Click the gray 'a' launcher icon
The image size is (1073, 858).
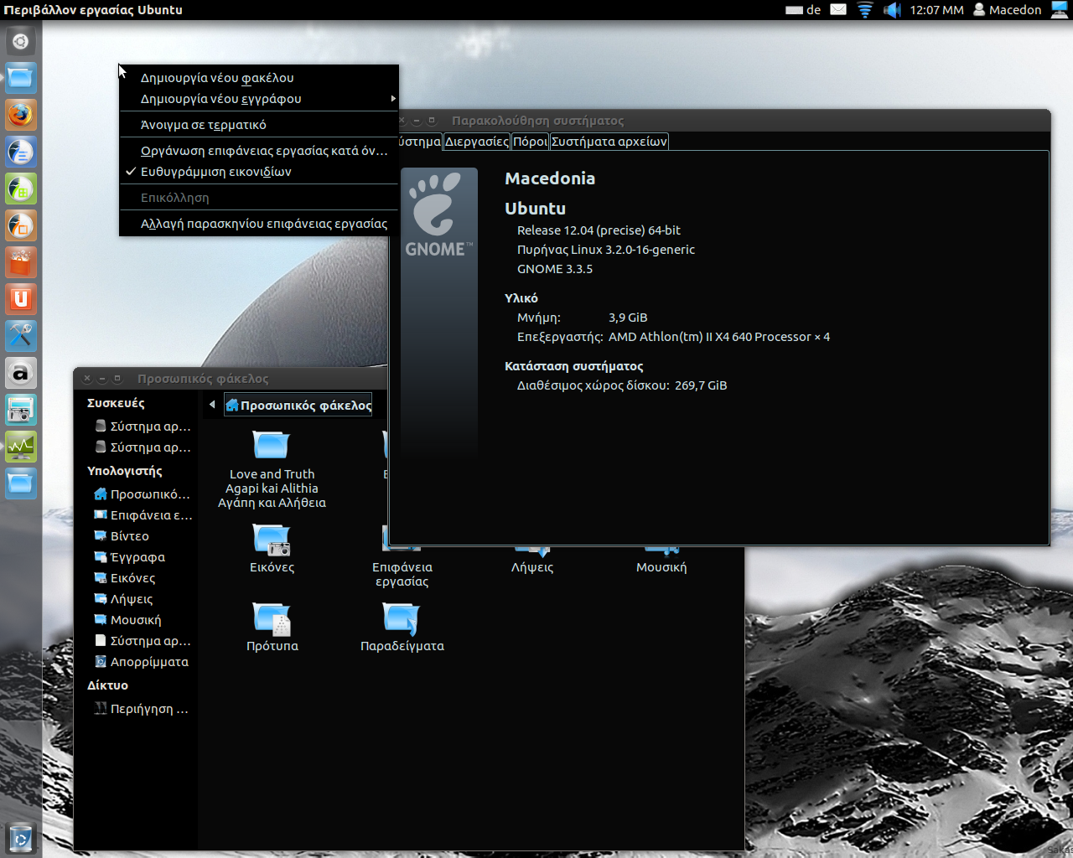21,374
